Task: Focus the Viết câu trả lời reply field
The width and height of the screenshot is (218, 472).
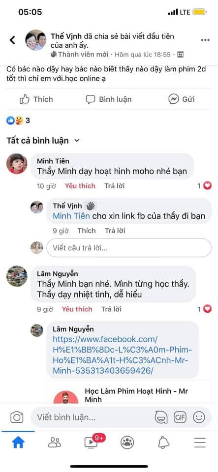Action: (129, 248)
